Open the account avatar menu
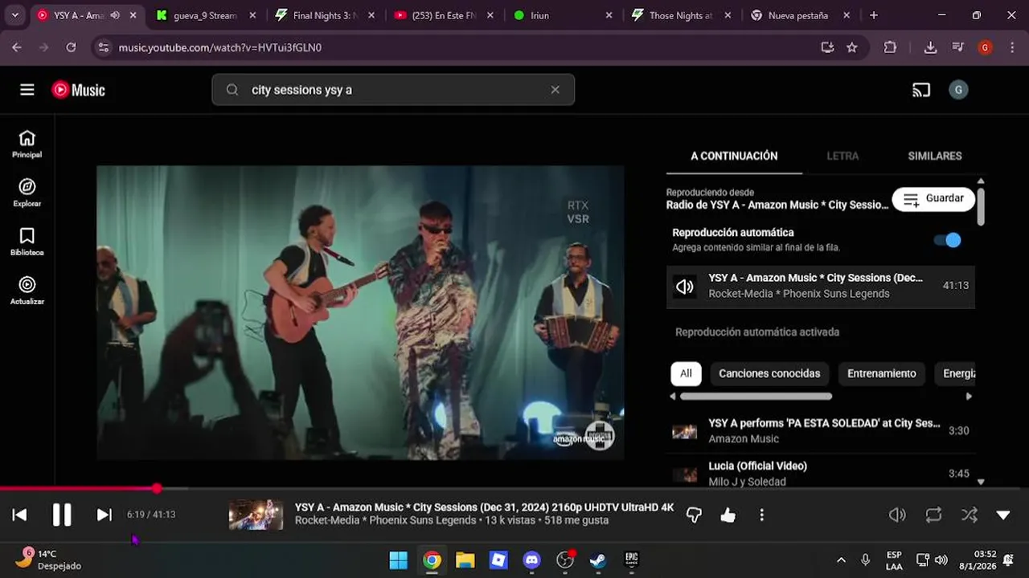 click(x=958, y=90)
